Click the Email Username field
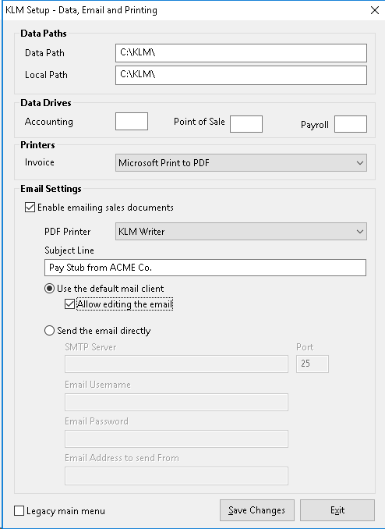The image size is (385, 529). 176,402
